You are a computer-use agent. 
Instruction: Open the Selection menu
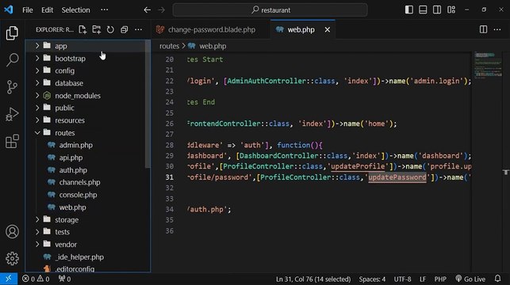tap(76, 10)
